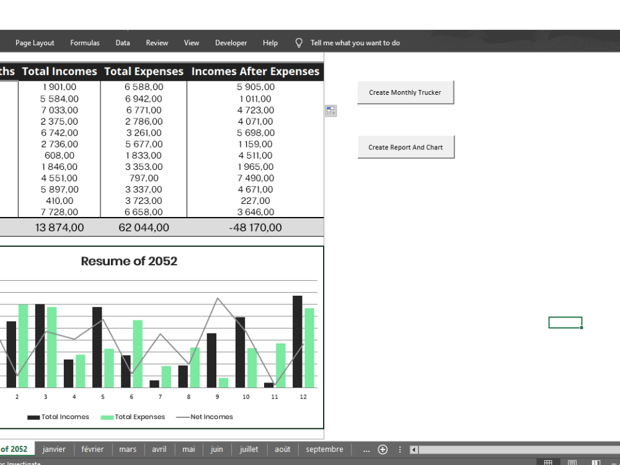The height and width of the screenshot is (465, 620).
Task: Switch to the mai sheet tab
Action: click(x=188, y=449)
